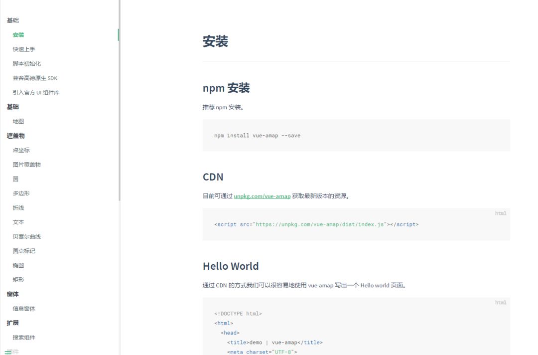The height and width of the screenshot is (355, 538).
Task: Open 脚本初始化 sidebar entry
Action: (x=27, y=64)
